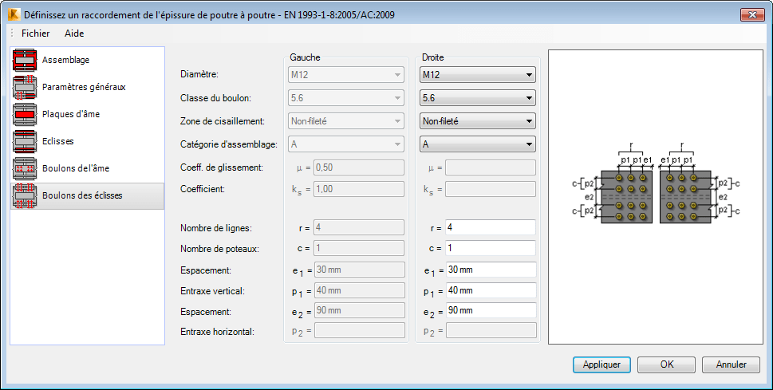773x390 pixels.
Task: Click the Droite μ slip coefficient field
Action: (x=491, y=167)
